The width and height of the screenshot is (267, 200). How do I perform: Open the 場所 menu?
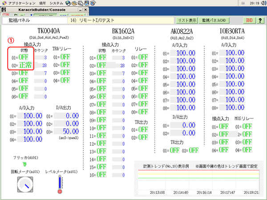point(42,3)
